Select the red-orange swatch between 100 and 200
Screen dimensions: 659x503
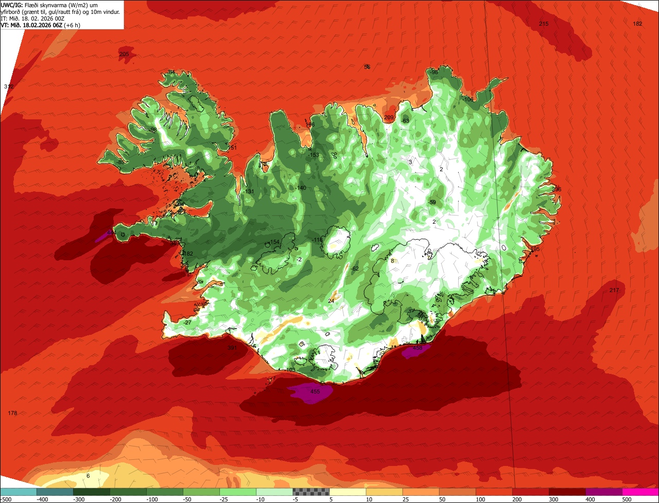pyautogui.click(x=494, y=492)
